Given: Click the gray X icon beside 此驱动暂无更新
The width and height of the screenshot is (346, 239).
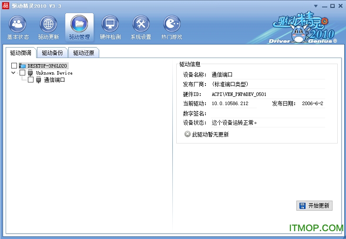Looking at the screenshot, I should coord(187,134).
